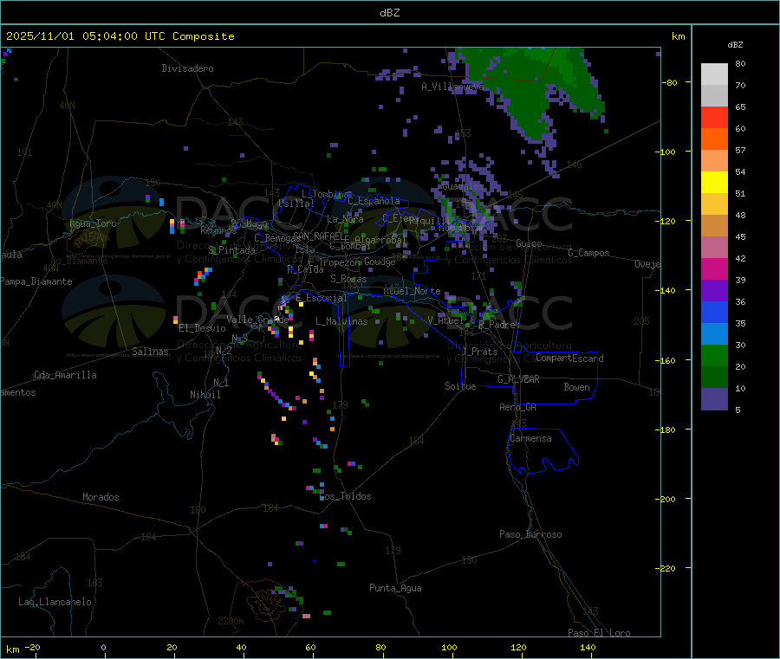
Task: Click the G_ALVEAR label
Action: (x=518, y=379)
